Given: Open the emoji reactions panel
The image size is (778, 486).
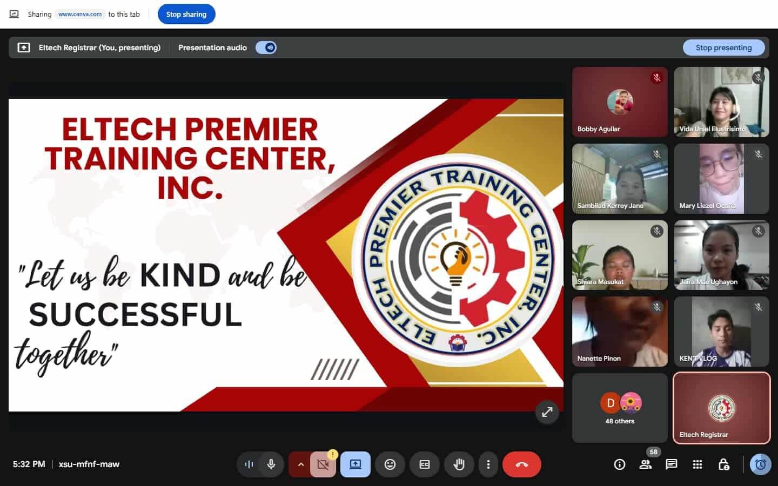Looking at the screenshot, I should tap(390, 464).
